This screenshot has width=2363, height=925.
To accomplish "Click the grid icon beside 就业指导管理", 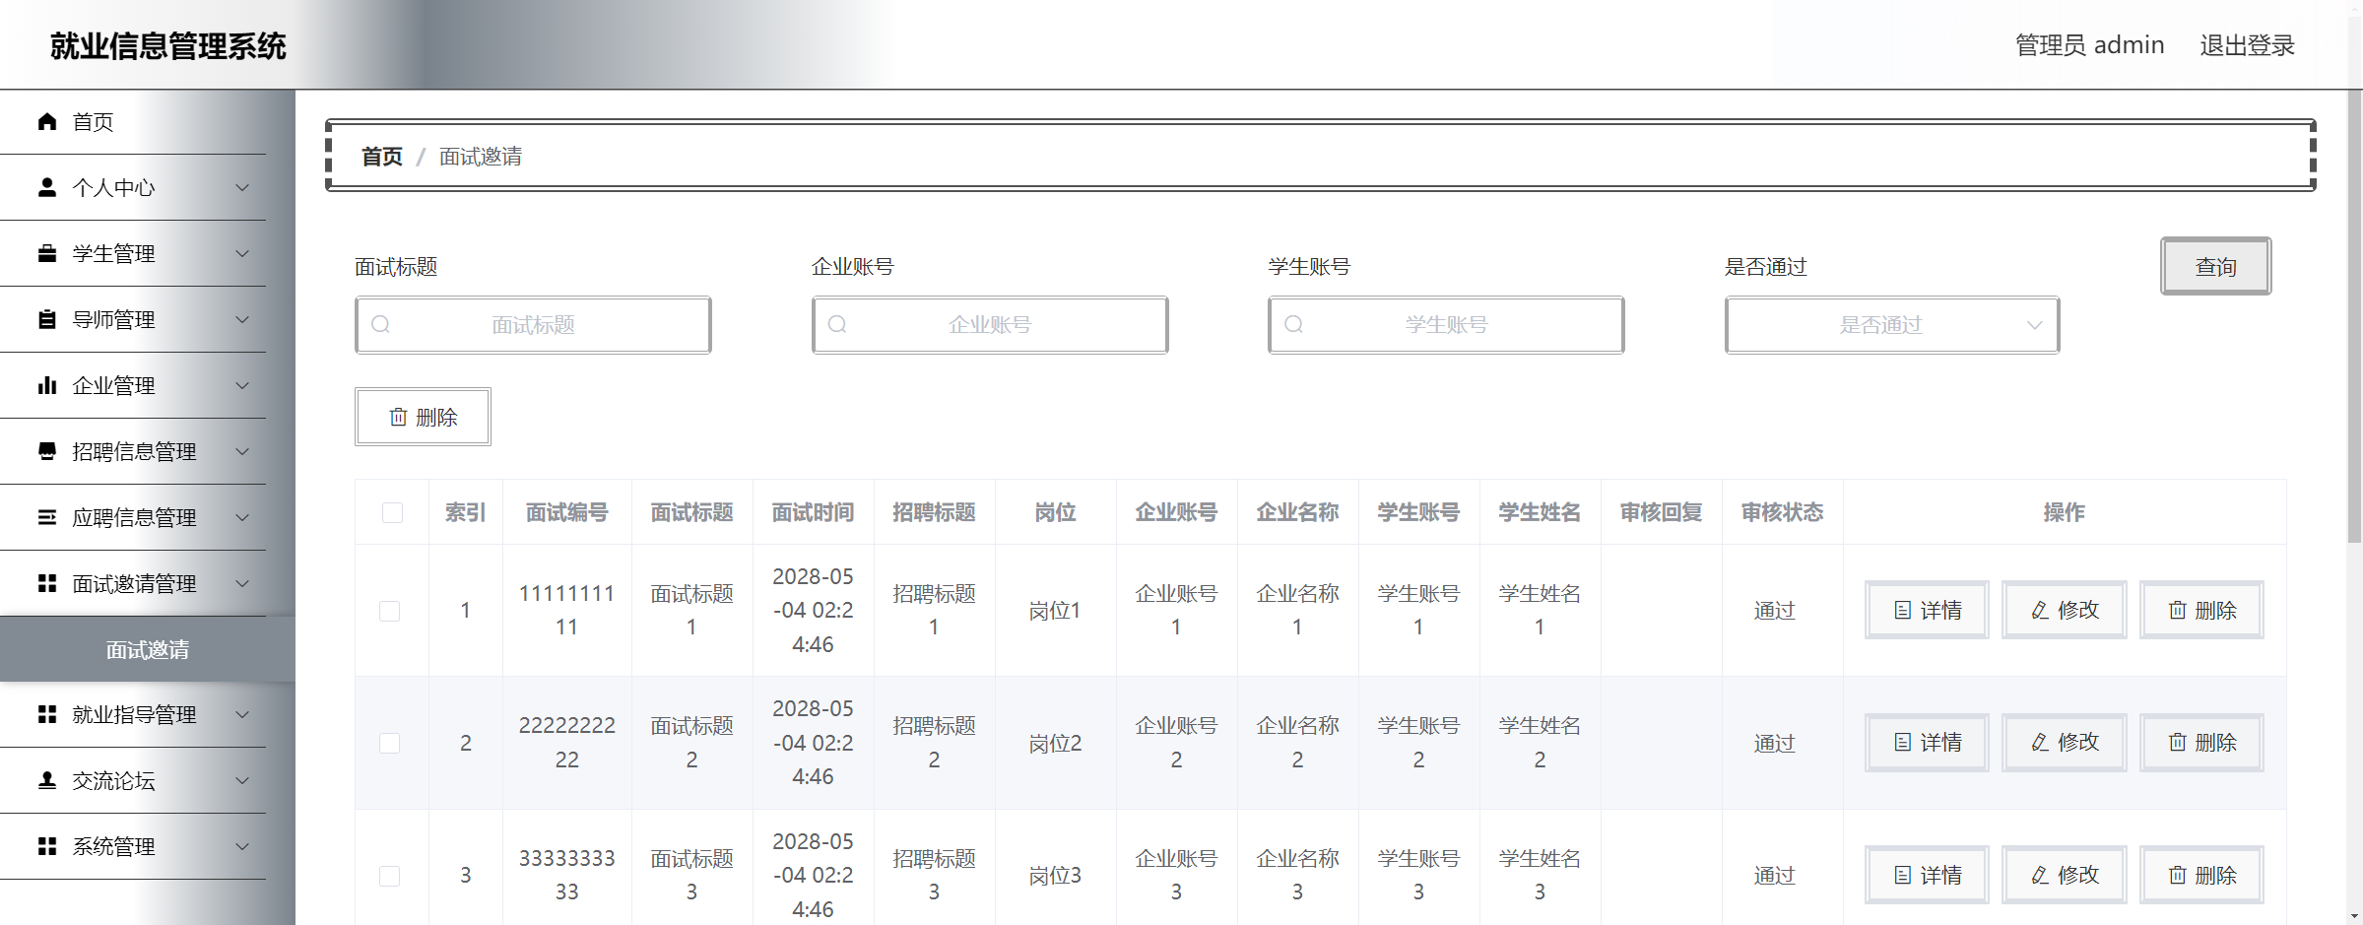I will click(46, 714).
